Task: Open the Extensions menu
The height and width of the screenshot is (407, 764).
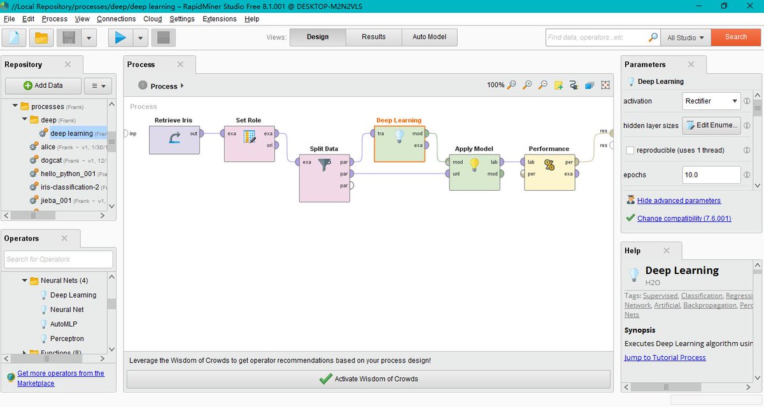Action: click(x=220, y=18)
